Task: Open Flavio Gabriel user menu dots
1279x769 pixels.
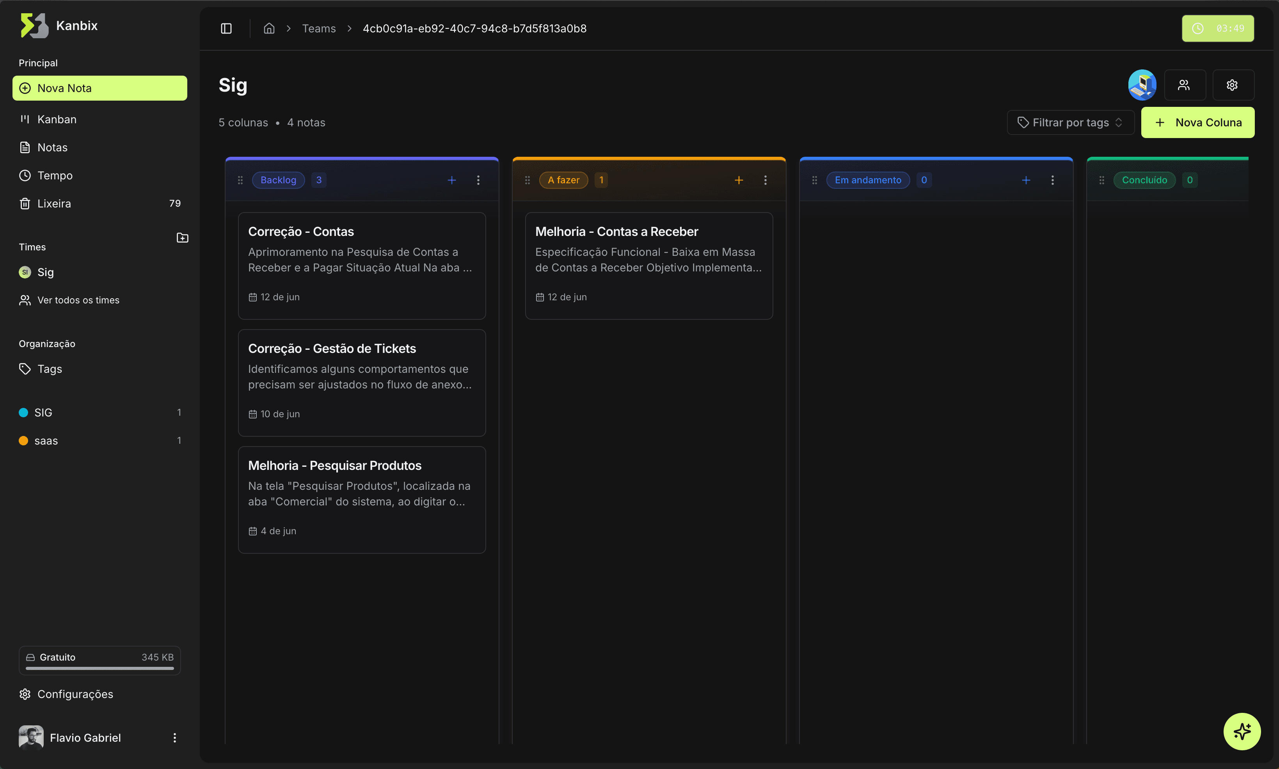Action: [x=175, y=737]
